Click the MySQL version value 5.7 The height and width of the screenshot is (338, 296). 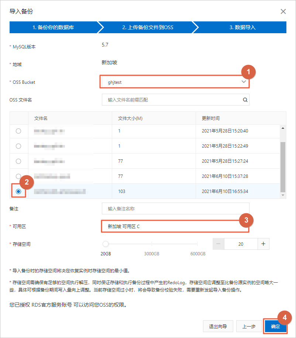[x=105, y=45]
